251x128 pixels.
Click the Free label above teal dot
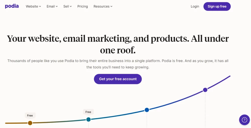click(x=88, y=112)
